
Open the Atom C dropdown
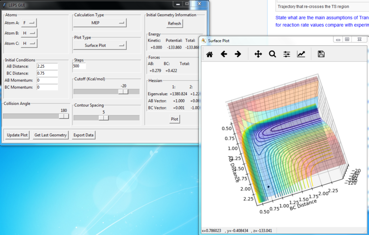tap(29, 43)
